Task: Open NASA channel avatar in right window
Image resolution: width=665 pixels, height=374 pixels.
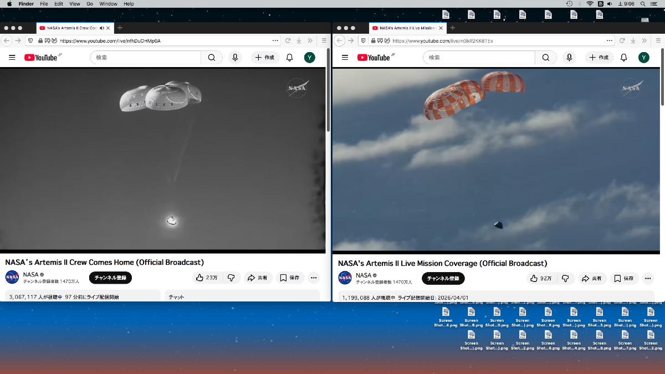Action: coord(345,278)
